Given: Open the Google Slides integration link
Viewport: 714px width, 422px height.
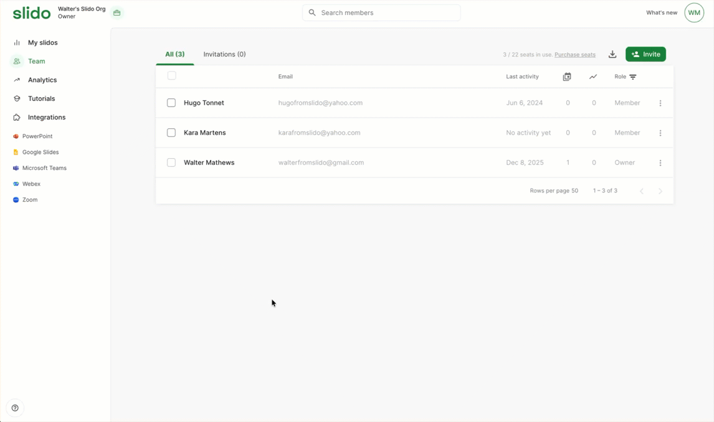Looking at the screenshot, I should coord(40,152).
